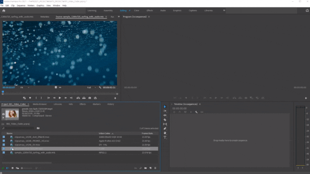This screenshot has height=174, width=310.
Task: Click Export Frame camera icon in Source monitor
Action: point(89,98)
